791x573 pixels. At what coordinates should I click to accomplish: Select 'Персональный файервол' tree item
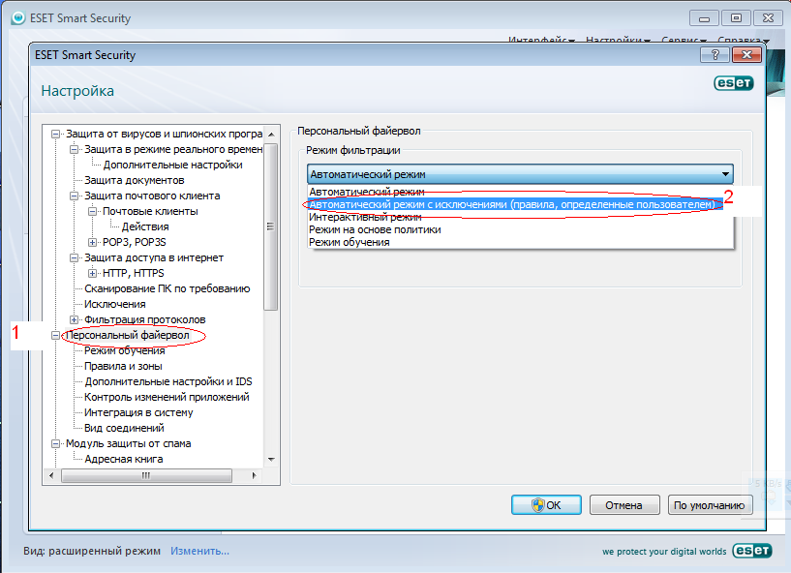point(128,335)
